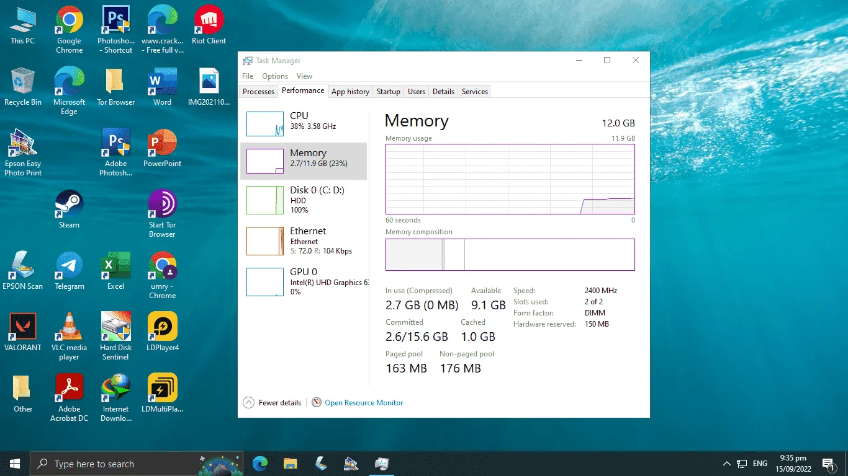Screen dimensions: 848x476
Task: Select the Recycle Bin icon
Action: click(23, 87)
